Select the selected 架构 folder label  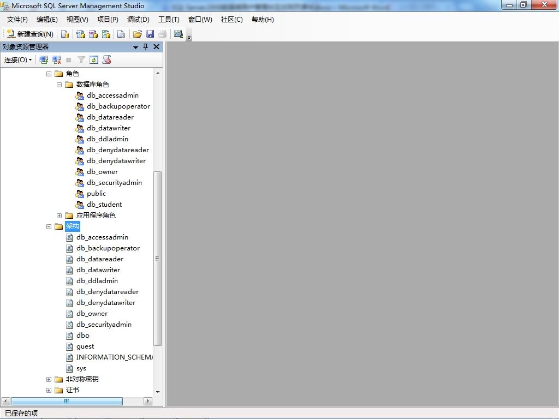[73, 226]
